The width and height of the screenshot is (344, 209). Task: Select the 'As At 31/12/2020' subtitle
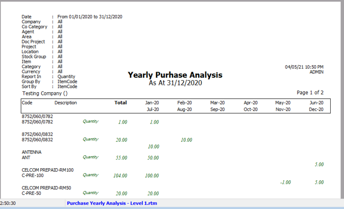click(x=175, y=83)
